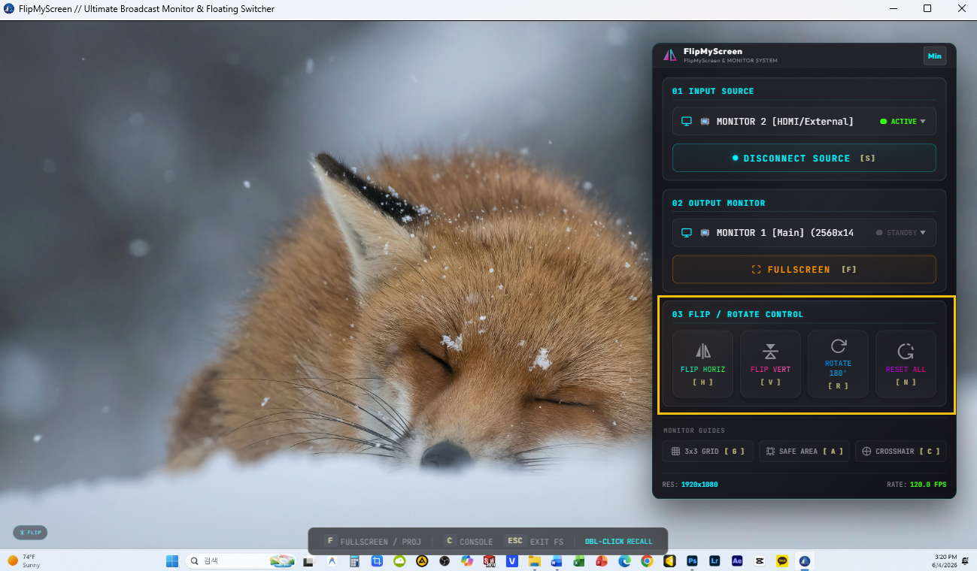Enable the Safe Area guide
This screenshot has width=977, height=571.
(804, 452)
